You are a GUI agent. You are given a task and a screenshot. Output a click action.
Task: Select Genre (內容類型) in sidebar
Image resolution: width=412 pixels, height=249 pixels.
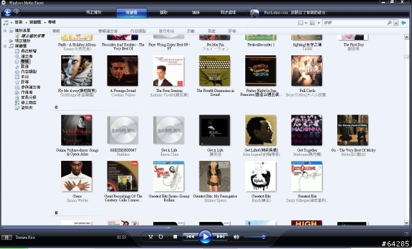coord(26,71)
